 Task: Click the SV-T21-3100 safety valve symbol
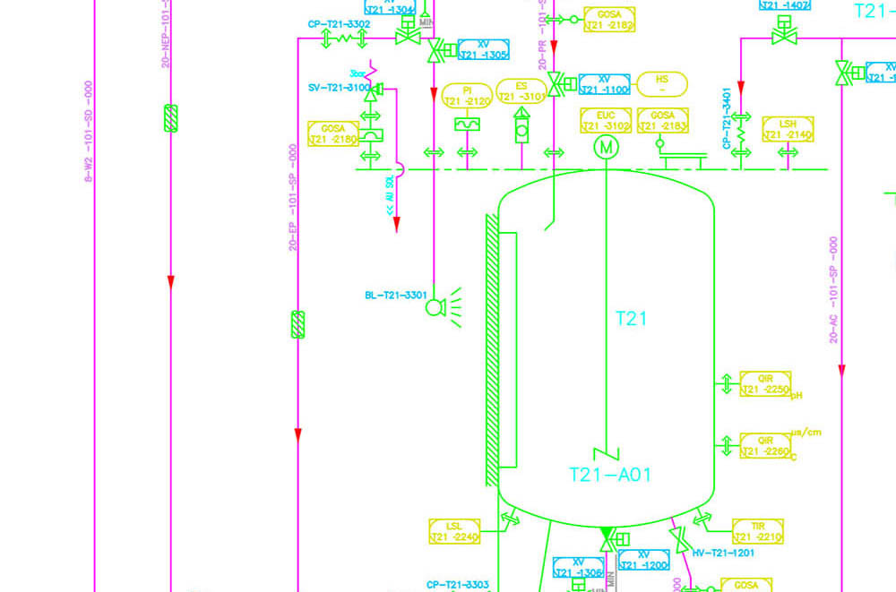(x=373, y=91)
